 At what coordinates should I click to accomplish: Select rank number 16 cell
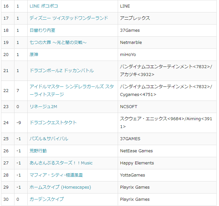(8, 6)
